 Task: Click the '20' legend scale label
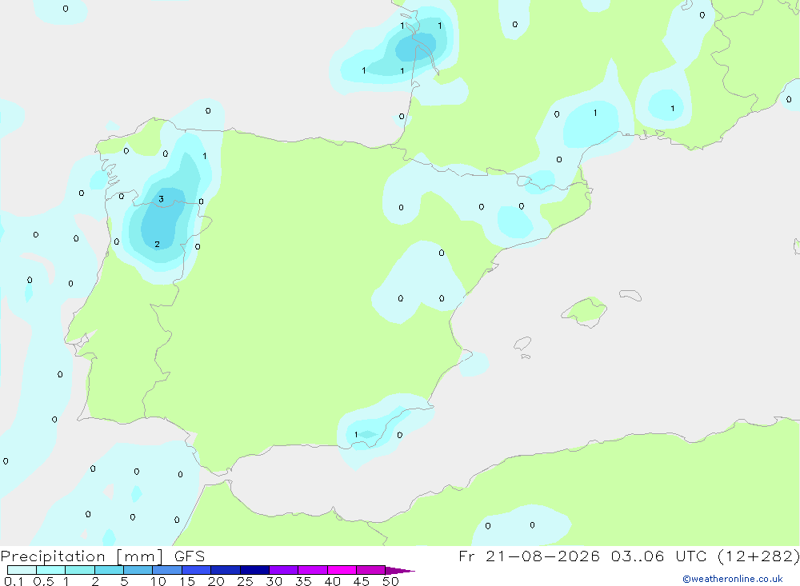tap(216, 581)
